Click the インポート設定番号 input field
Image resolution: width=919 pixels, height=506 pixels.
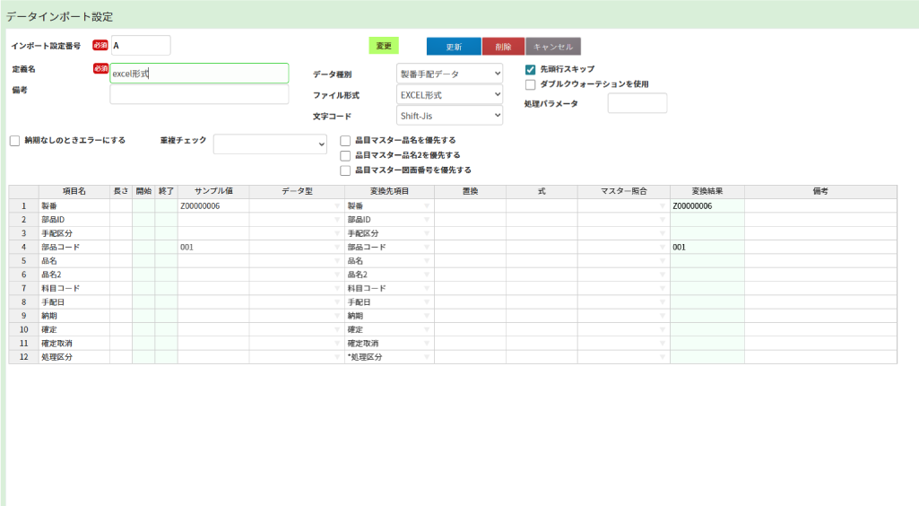coord(141,46)
